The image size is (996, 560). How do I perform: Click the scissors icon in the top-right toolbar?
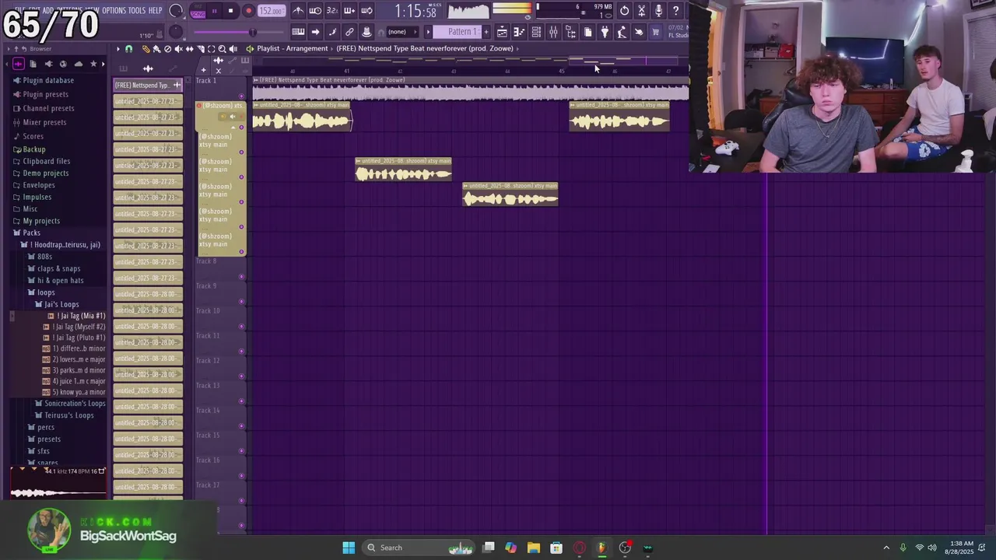[x=641, y=11]
